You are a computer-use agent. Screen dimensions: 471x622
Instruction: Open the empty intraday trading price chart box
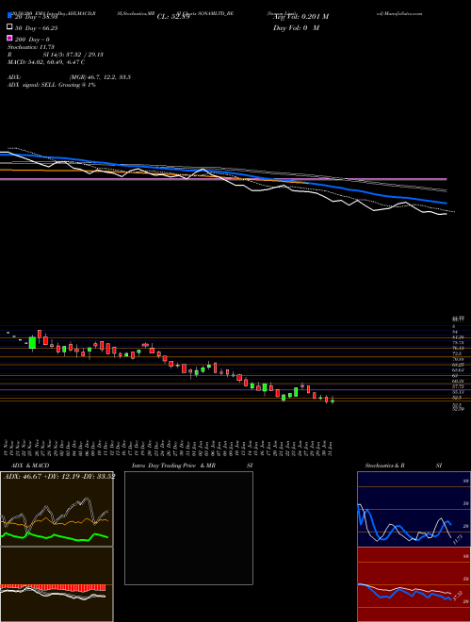188,528
